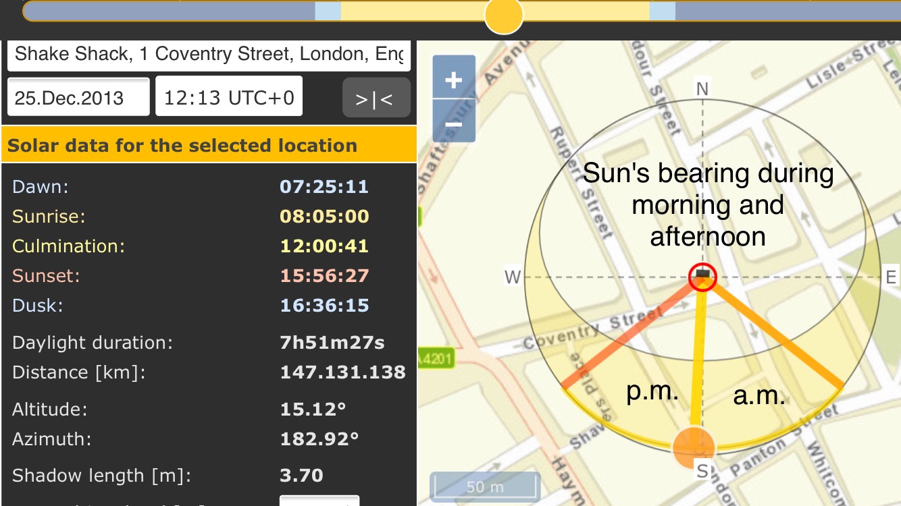The width and height of the screenshot is (901, 506).
Task: Zoom in the map with plus button
Action: (454, 80)
